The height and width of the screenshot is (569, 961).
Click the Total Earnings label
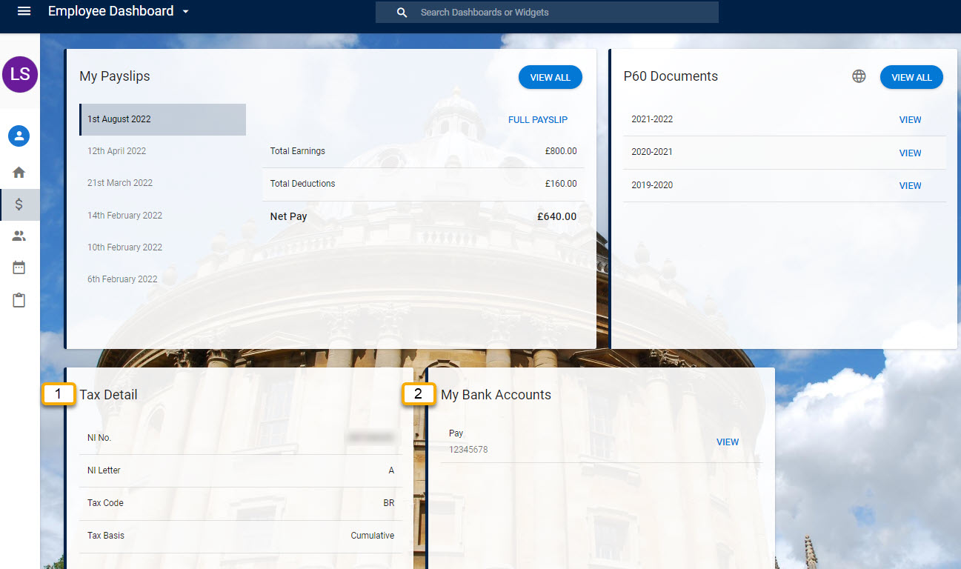pyautogui.click(x=297, y=151)
